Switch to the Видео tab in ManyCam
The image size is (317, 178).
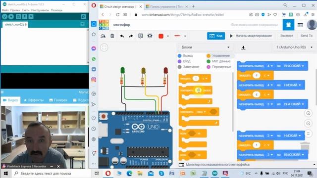pyautogui.click(x=10, y=100)
